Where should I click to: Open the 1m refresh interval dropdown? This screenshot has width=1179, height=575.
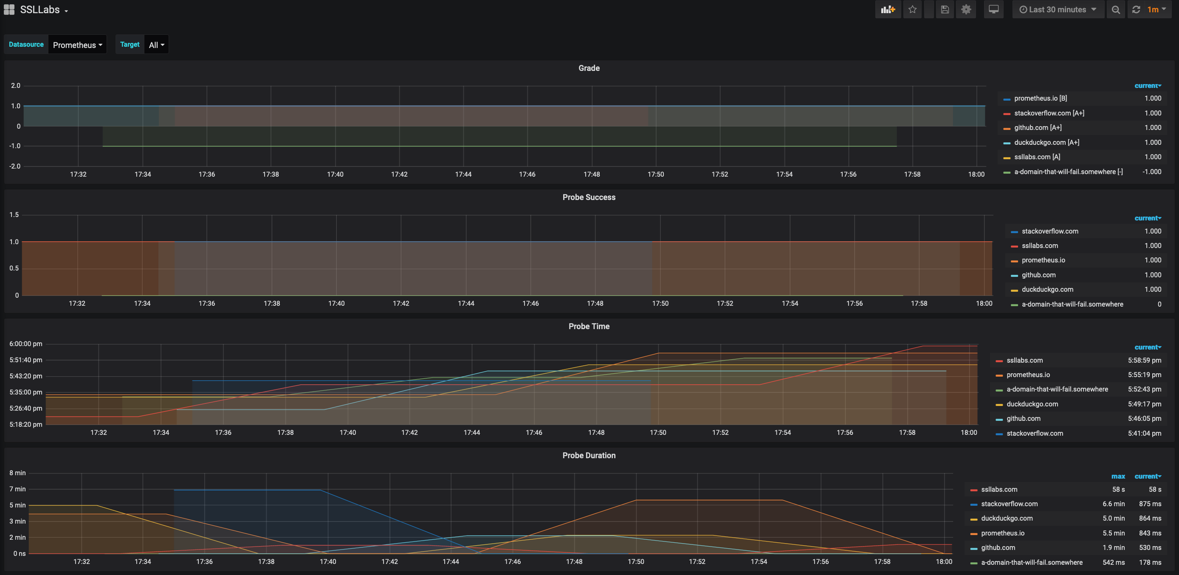point(1156,10)
